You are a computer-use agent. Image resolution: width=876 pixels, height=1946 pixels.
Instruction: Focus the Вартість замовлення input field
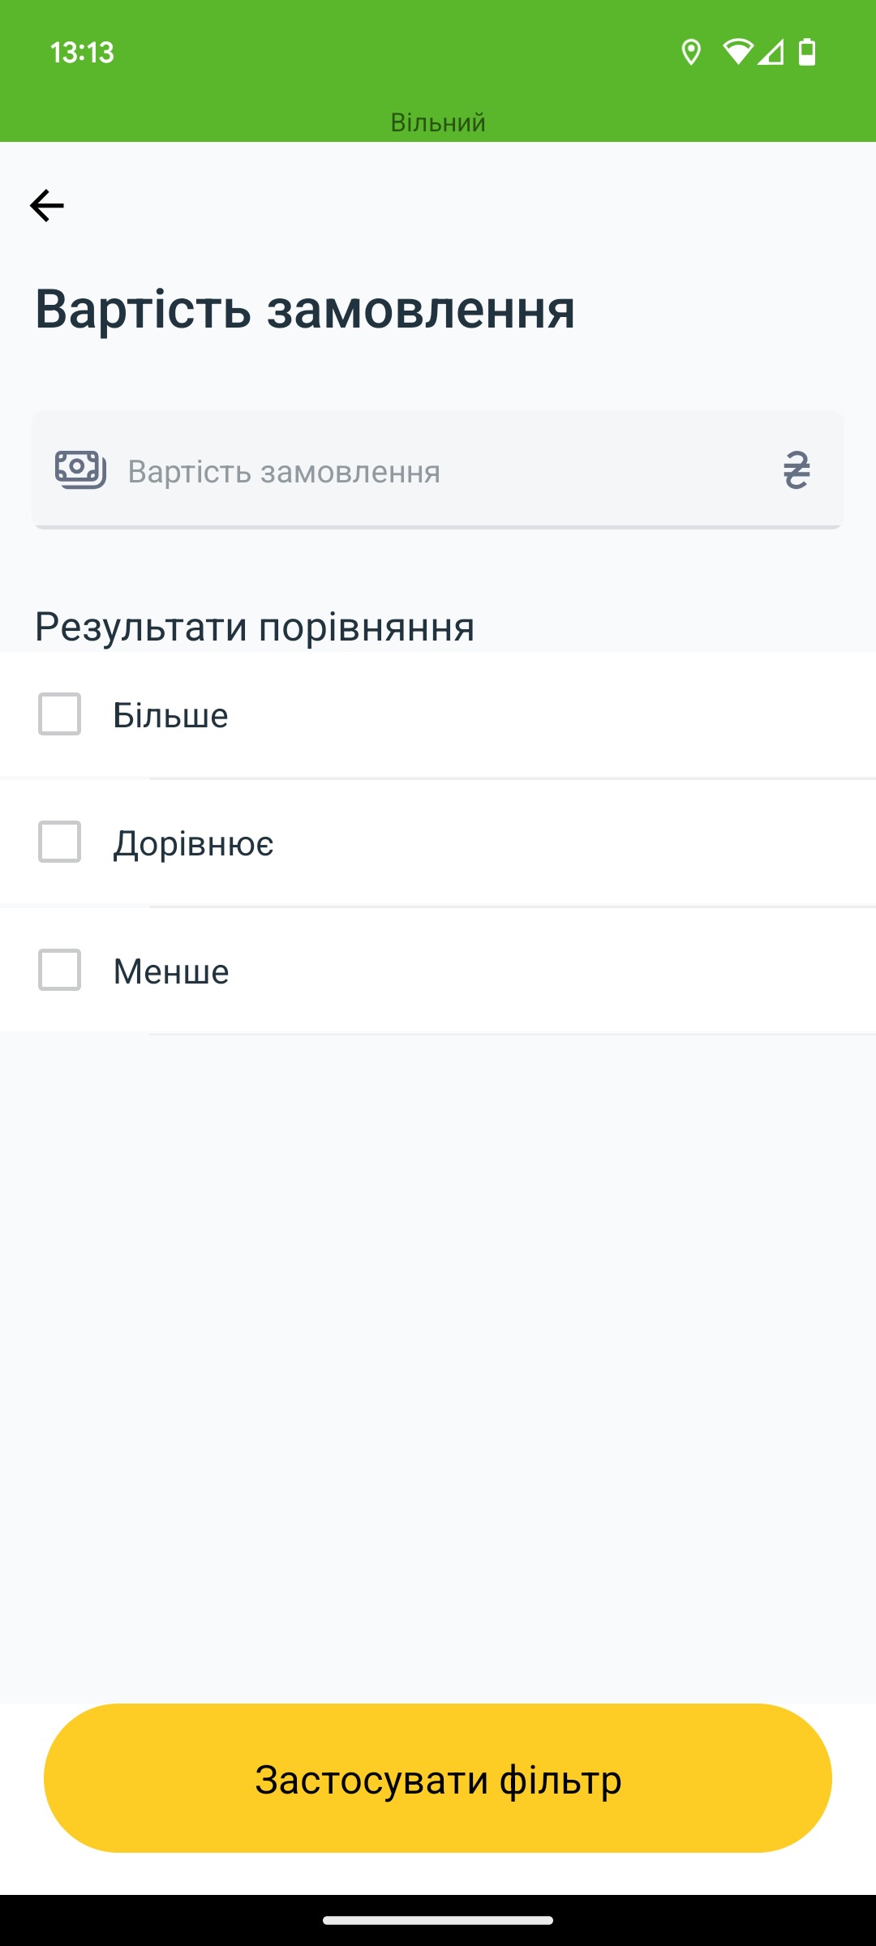(x=438, y=470)
